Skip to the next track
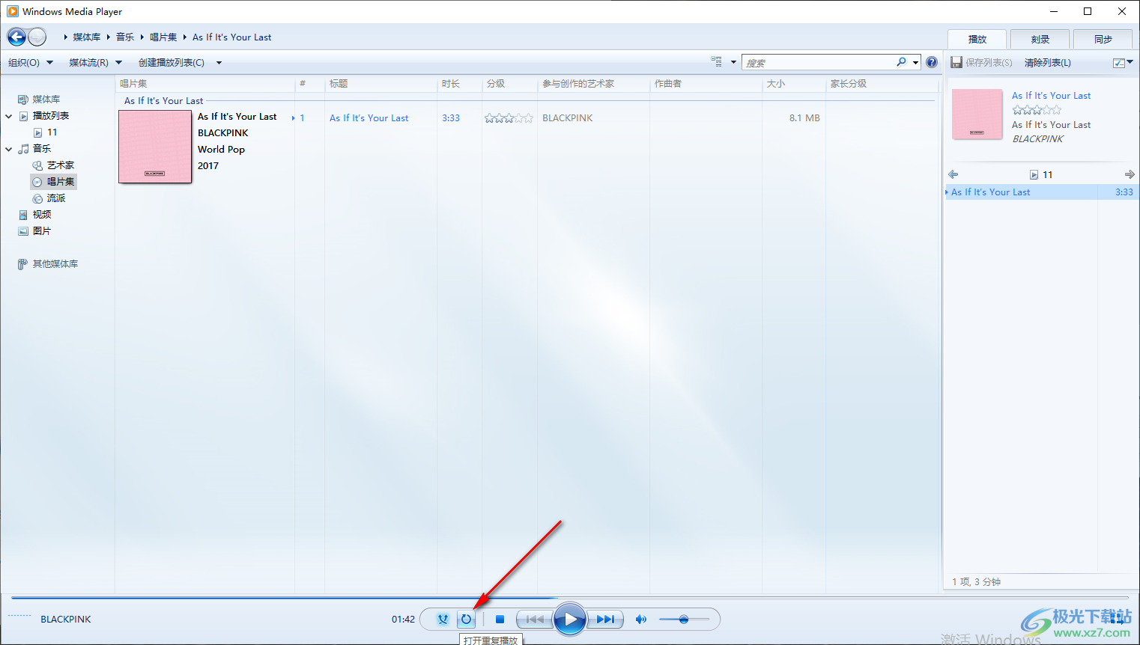 605,619
